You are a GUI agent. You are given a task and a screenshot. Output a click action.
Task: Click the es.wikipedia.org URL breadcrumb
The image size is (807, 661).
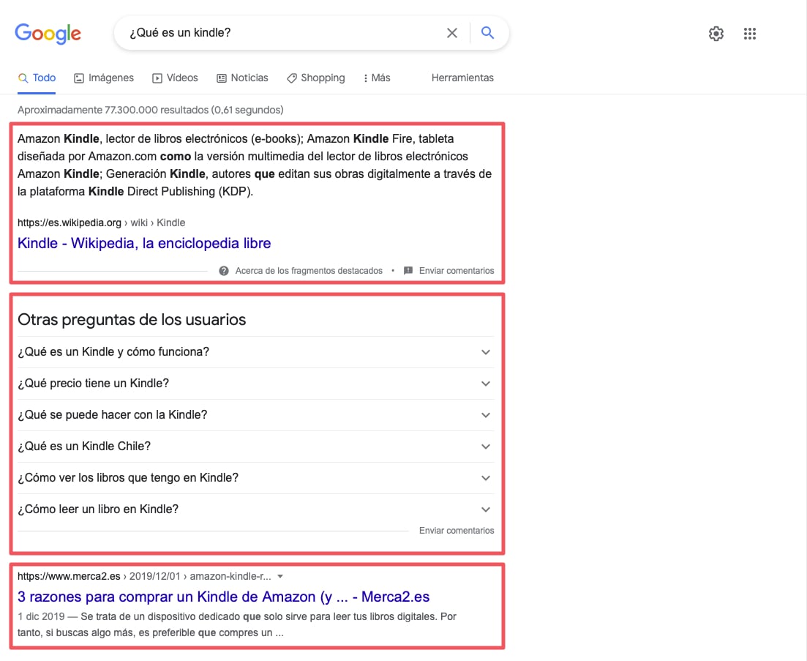pos(102,223)
